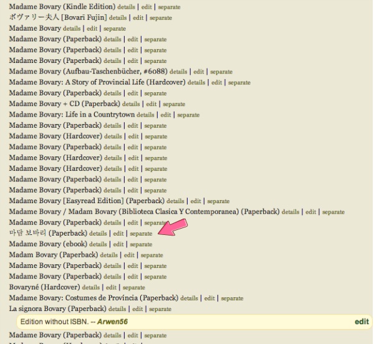Select the Korean 마담 보바리 title text
The image size is (374, 344).
(27, 233)
